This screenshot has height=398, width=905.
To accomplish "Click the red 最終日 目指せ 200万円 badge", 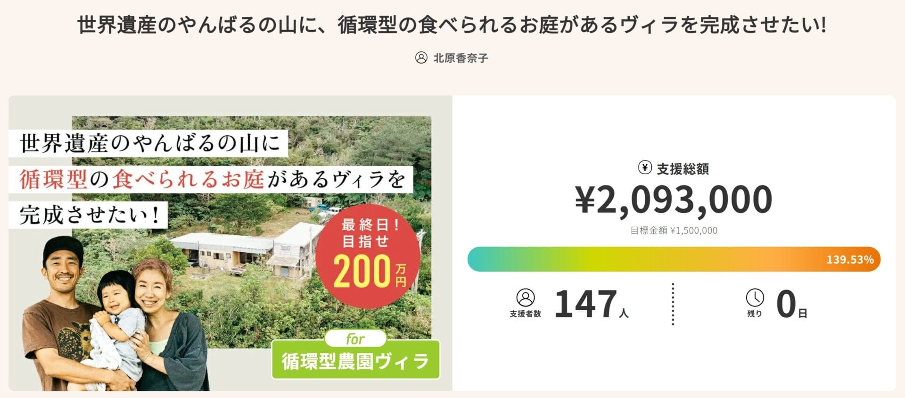I will (368, 256).
